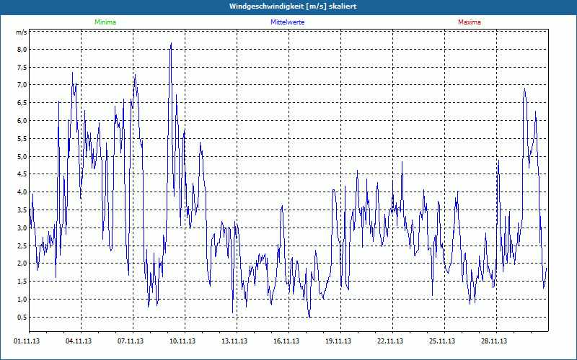Click the 25.11.13 date label
This screenshot has width=577, height=360.
(x=442, y=341)
